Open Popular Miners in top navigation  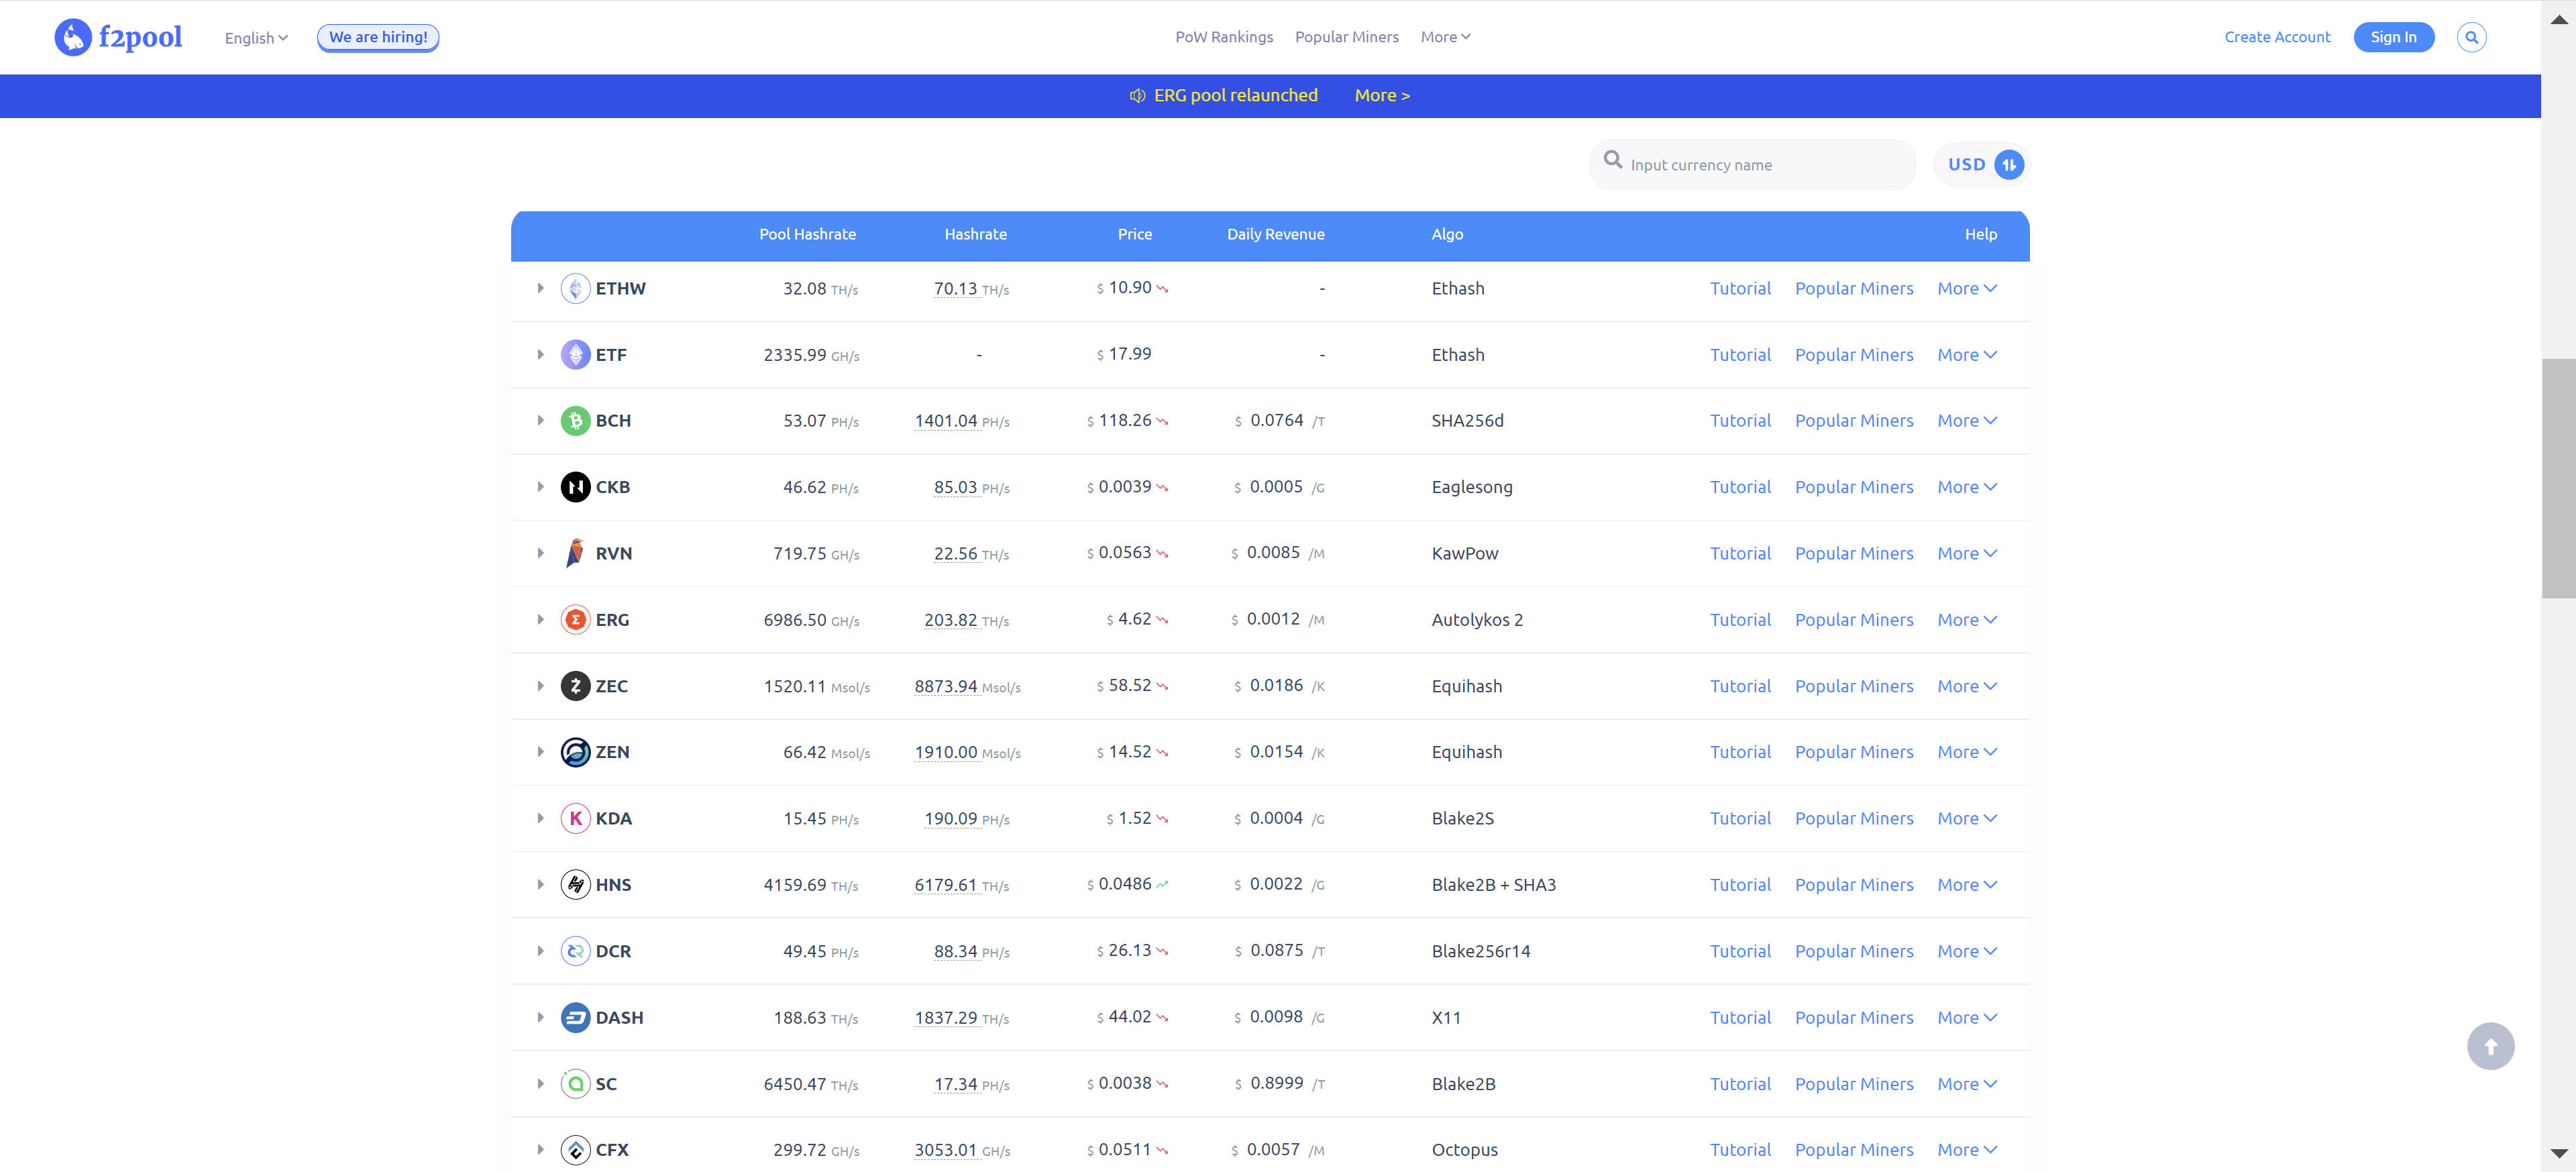pyautogui.click(x=1346, y=37)
